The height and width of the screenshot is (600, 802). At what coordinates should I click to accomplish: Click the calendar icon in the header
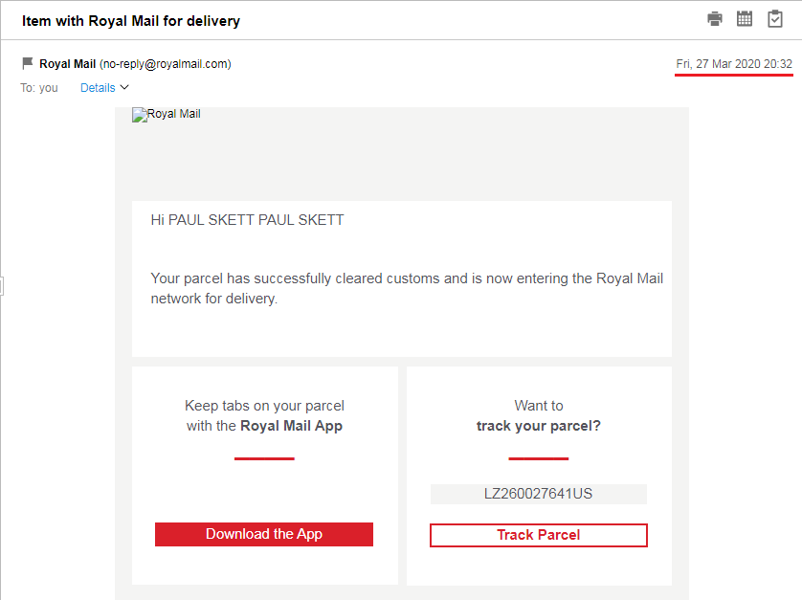745,19
